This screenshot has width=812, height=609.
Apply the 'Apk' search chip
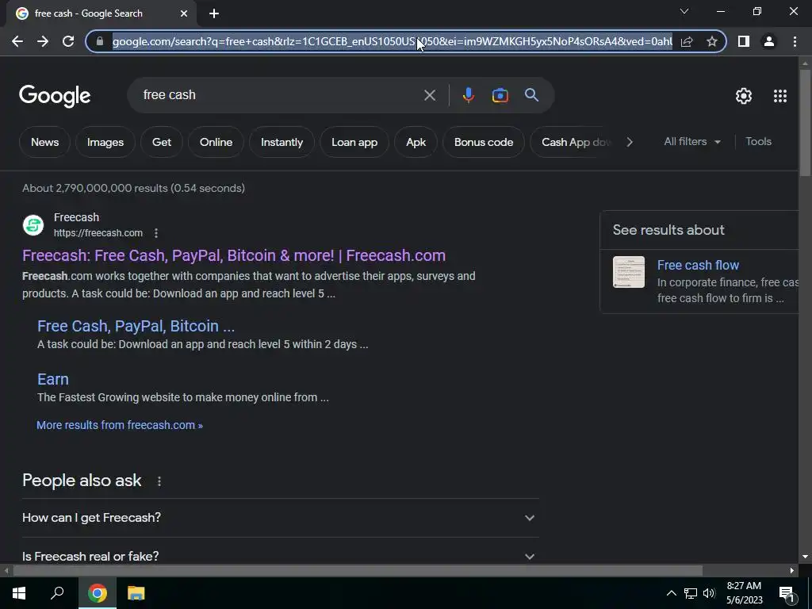click(x=416, y=142)
